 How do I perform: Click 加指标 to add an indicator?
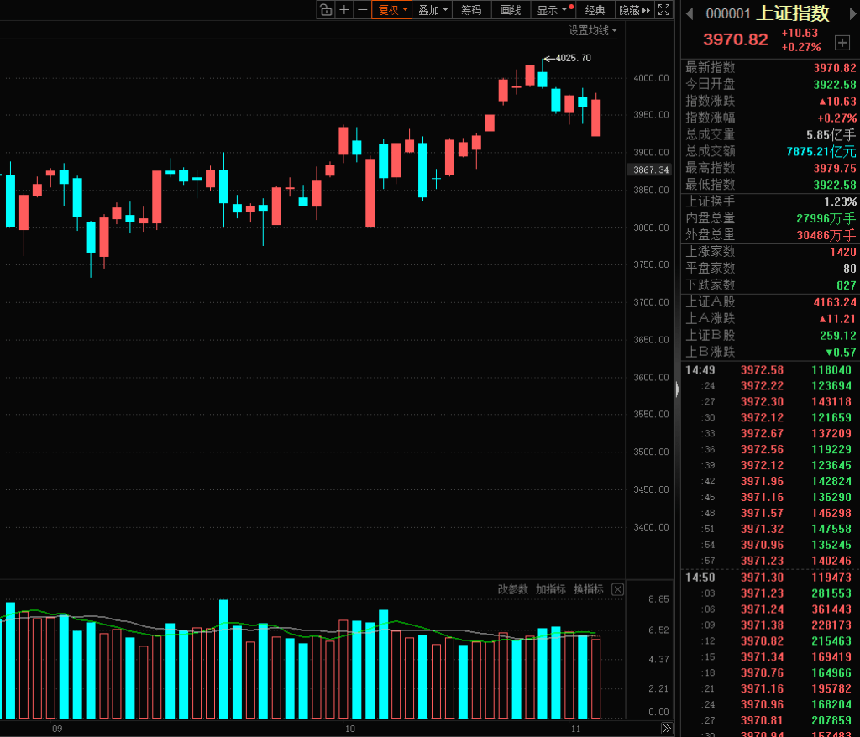[x=551, y=589]
